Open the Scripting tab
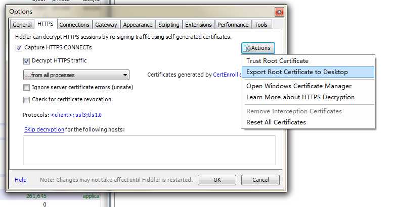 point(168,25)
